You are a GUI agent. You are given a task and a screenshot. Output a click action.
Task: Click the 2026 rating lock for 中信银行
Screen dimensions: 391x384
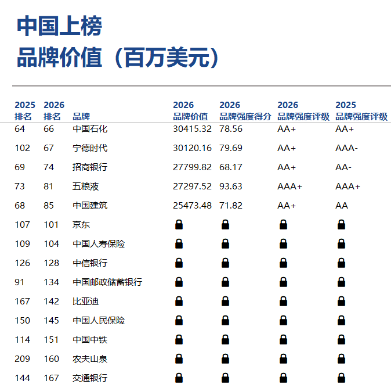click(283, 263)
